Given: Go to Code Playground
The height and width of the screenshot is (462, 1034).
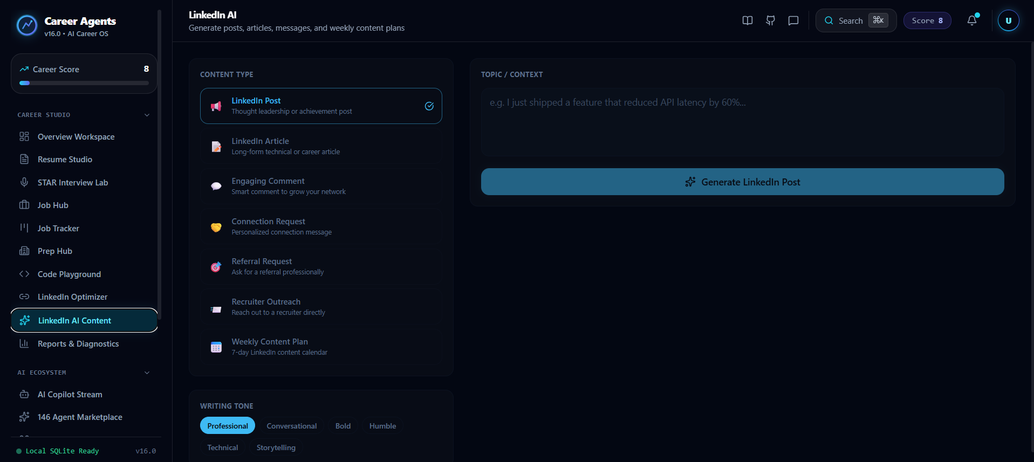Looking at the screenshot, I should click(84, 274).
